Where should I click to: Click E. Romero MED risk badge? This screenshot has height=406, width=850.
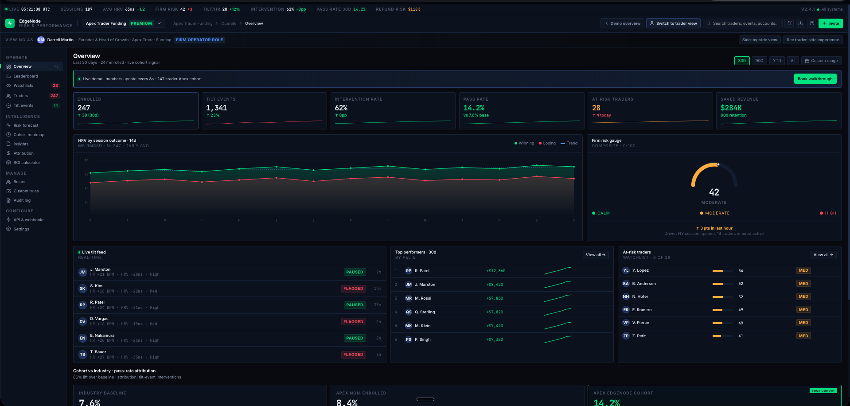803,310
